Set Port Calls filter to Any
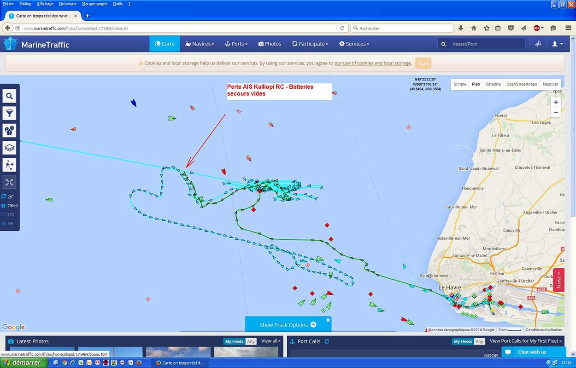The width and height of the screenshot is (576, 368). [x=479, y=341]
